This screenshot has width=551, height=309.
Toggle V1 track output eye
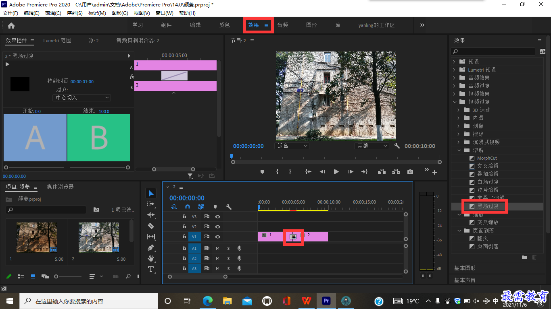tap(217, 237)
